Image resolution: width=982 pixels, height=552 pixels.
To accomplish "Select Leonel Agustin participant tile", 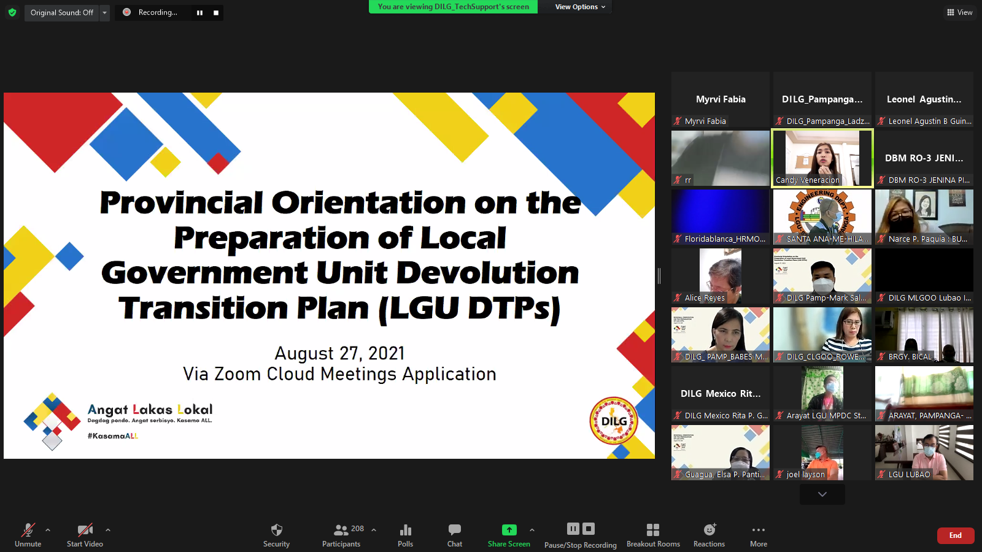I will [x=924, y=99].
